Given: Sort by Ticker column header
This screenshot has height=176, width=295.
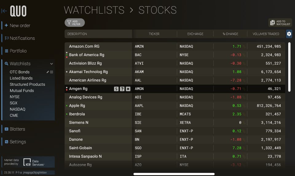Looking at the screenshot, I should tap(154, 34).
